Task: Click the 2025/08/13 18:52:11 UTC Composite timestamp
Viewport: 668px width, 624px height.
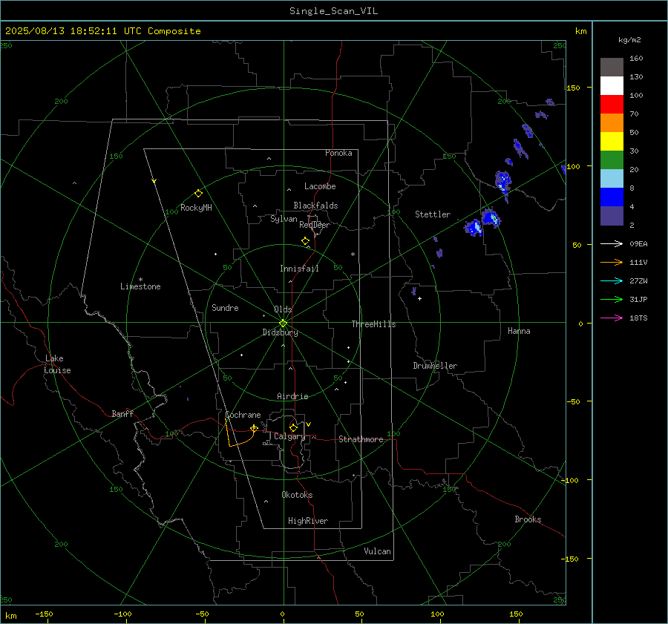Action: (102, 31)
